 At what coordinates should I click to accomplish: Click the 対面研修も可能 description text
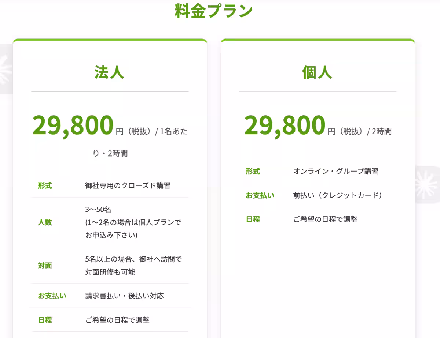pos(110,272)
